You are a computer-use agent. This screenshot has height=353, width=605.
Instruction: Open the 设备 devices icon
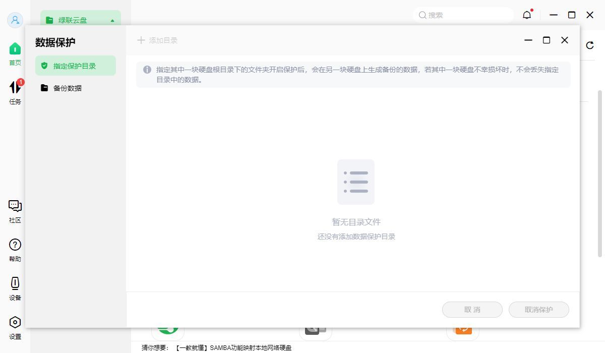15,284
